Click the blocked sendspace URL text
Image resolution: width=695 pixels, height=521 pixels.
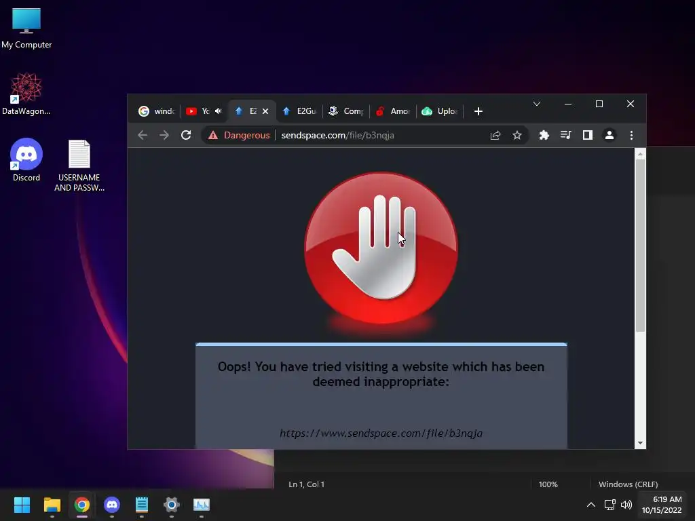pos(381,433)
